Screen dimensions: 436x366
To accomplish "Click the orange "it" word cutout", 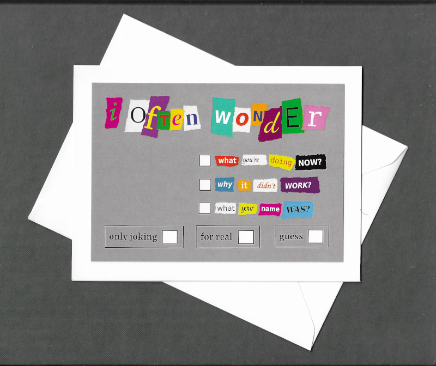I will [244, 185].
